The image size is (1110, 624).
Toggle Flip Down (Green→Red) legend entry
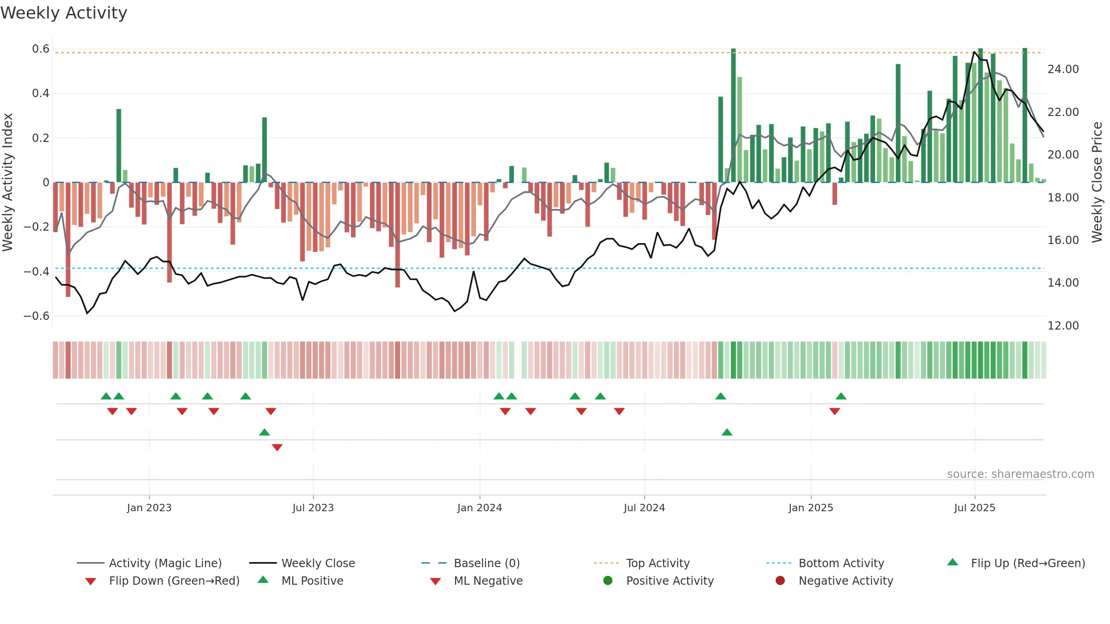[162, 581]
